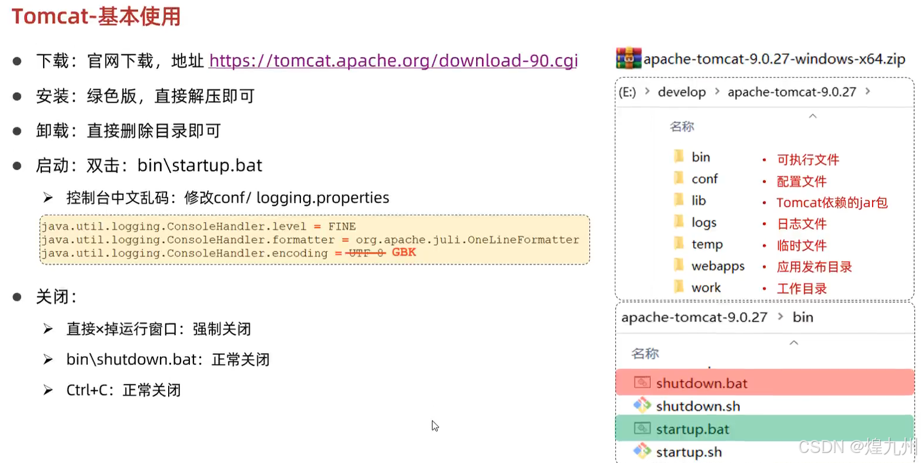Navigate to the develop breadcrumb folder

pos(681,92)
